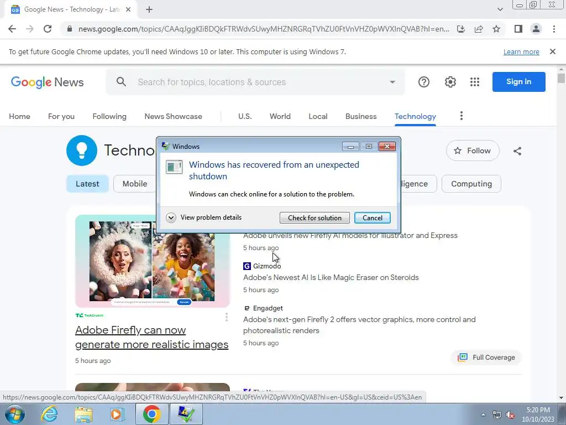
Task: Select the Latest filter chip
Action: 87,184
